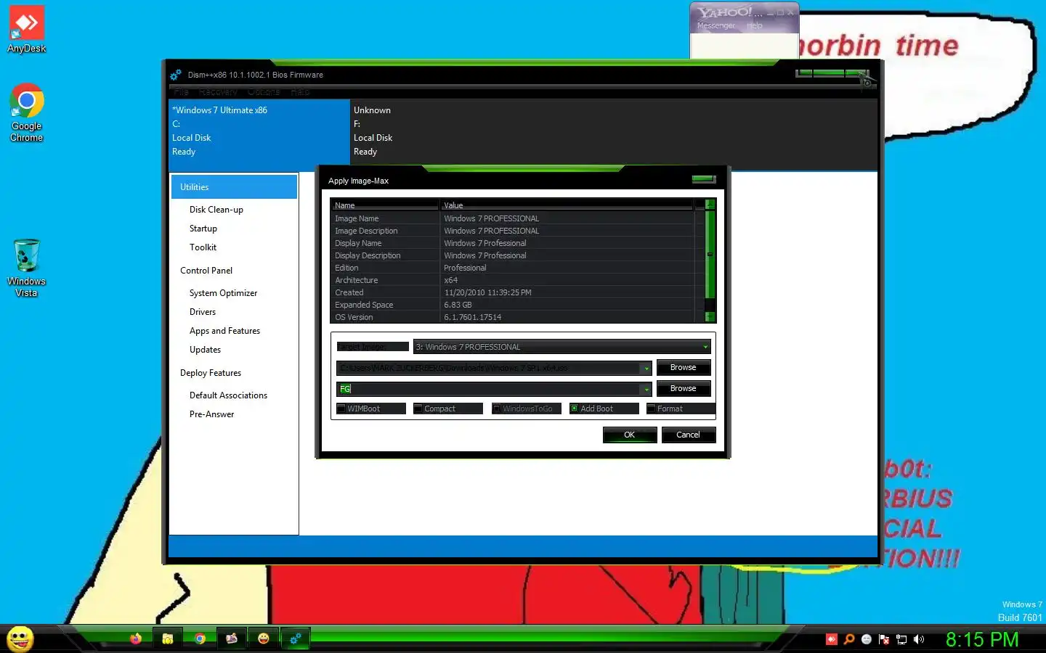This screenshot has height=653, width=1046.
Task: Click Browse next to FG destination field
Action: tap(684, 389)
